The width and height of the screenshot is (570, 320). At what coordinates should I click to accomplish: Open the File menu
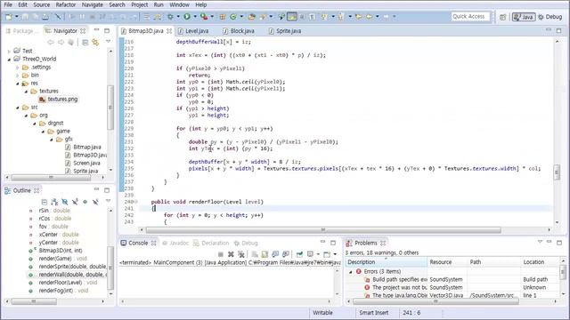click(x=8, y=4)
